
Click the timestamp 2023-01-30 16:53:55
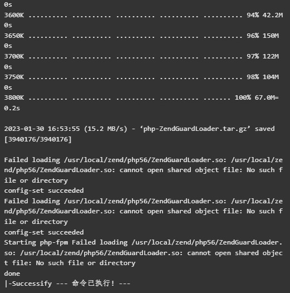click(42, 129)
